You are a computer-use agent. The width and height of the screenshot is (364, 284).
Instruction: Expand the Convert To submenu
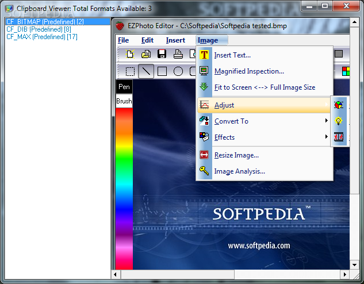click(264, 121)
